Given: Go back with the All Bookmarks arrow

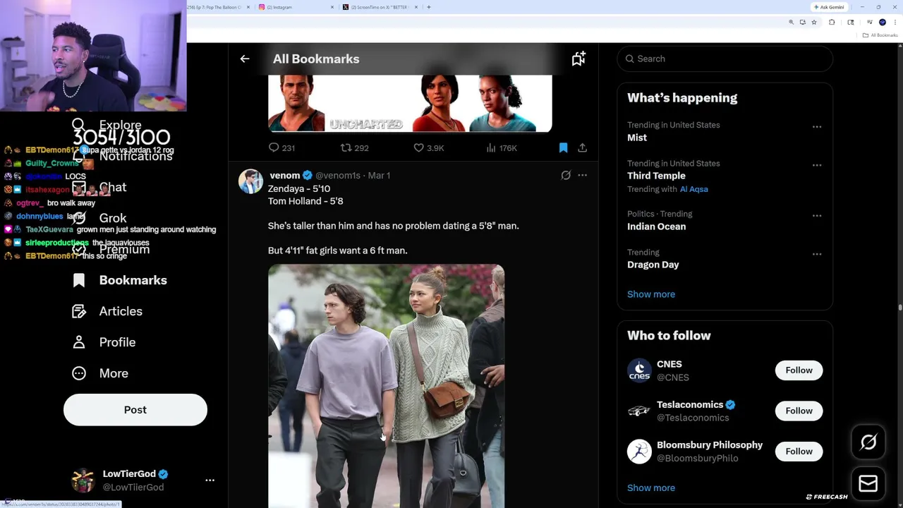Looking at the screenshot, I should point(245,59).
